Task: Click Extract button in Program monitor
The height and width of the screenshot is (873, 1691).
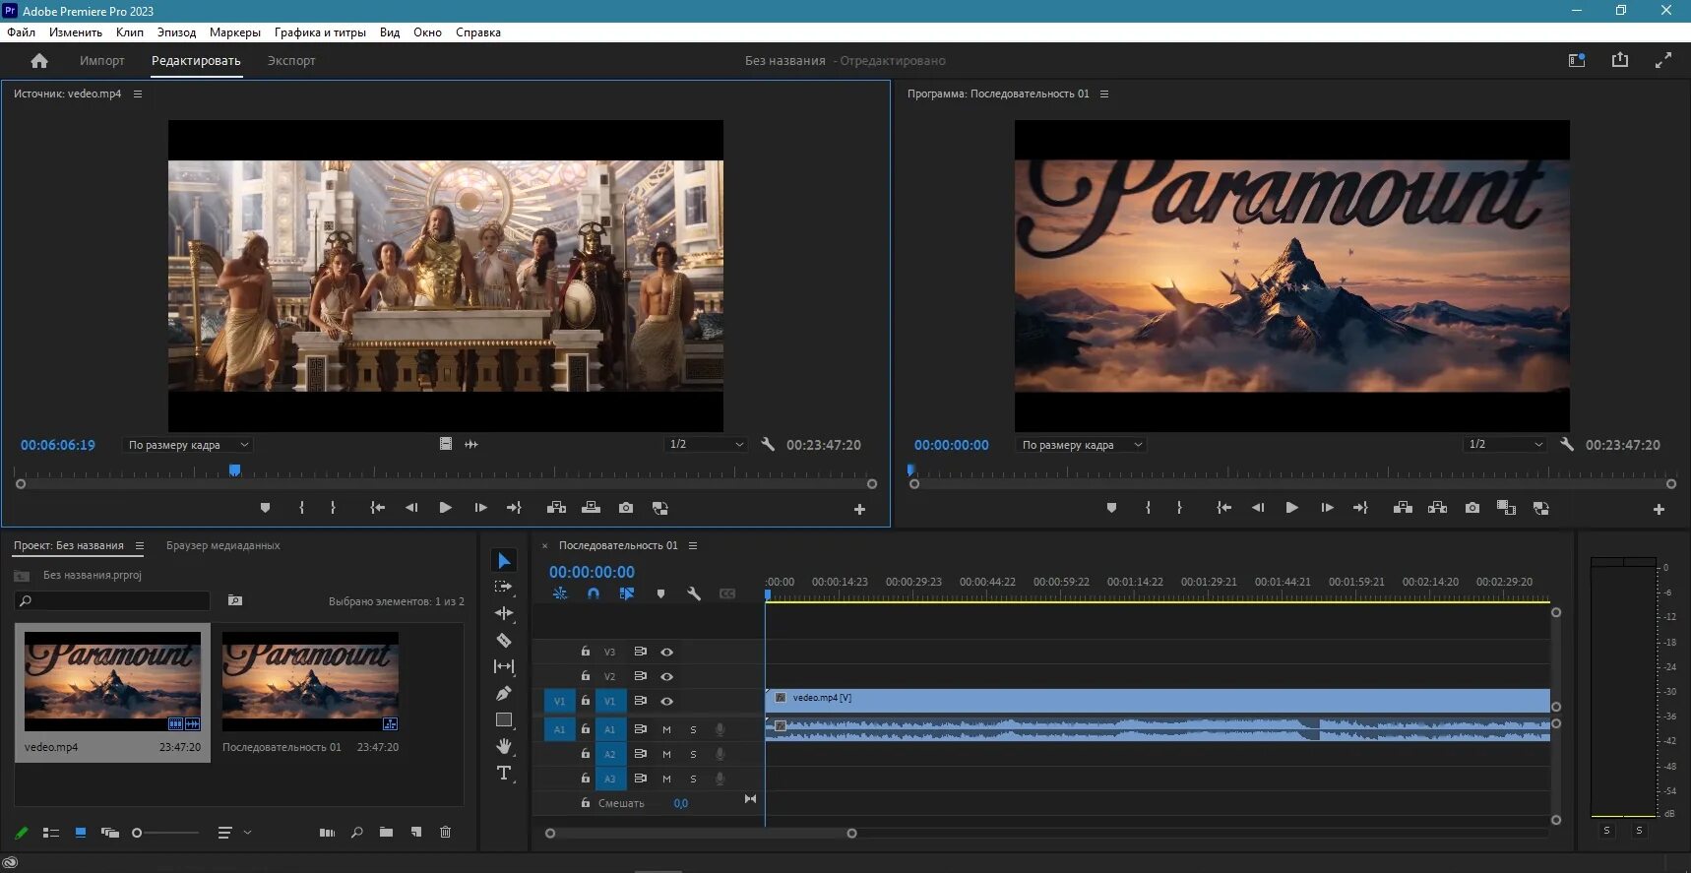Action: (1437, 508)
